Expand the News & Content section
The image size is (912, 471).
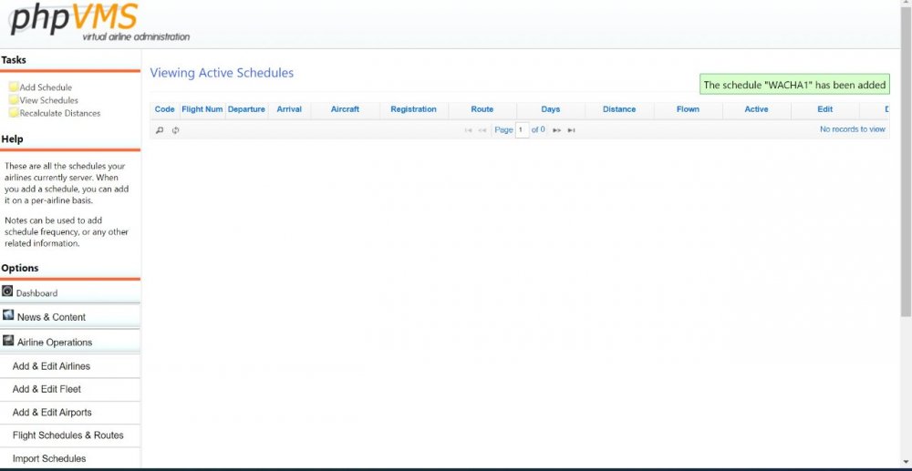click(x=51, y=317)
